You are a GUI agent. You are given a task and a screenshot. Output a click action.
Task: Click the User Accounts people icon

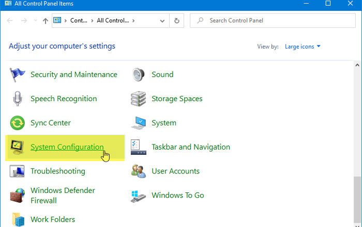point(139,171)
